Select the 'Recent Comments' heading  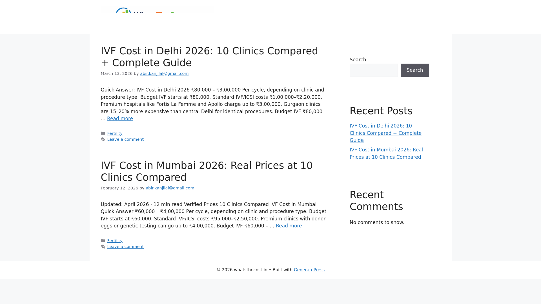pyautogui.click(x=376, y=201)
